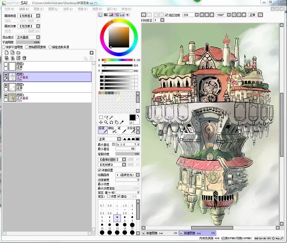Show the swatches panel icon

click(x=122, y=15)
